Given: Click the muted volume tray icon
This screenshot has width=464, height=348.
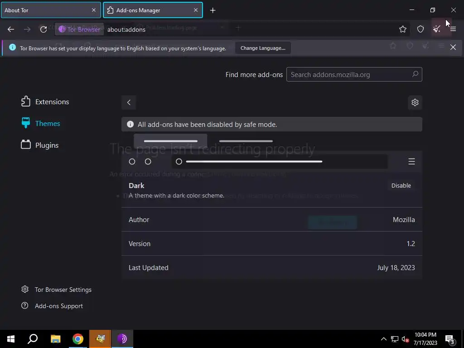Looking at the screenshot, I should [x=405, y=339].
